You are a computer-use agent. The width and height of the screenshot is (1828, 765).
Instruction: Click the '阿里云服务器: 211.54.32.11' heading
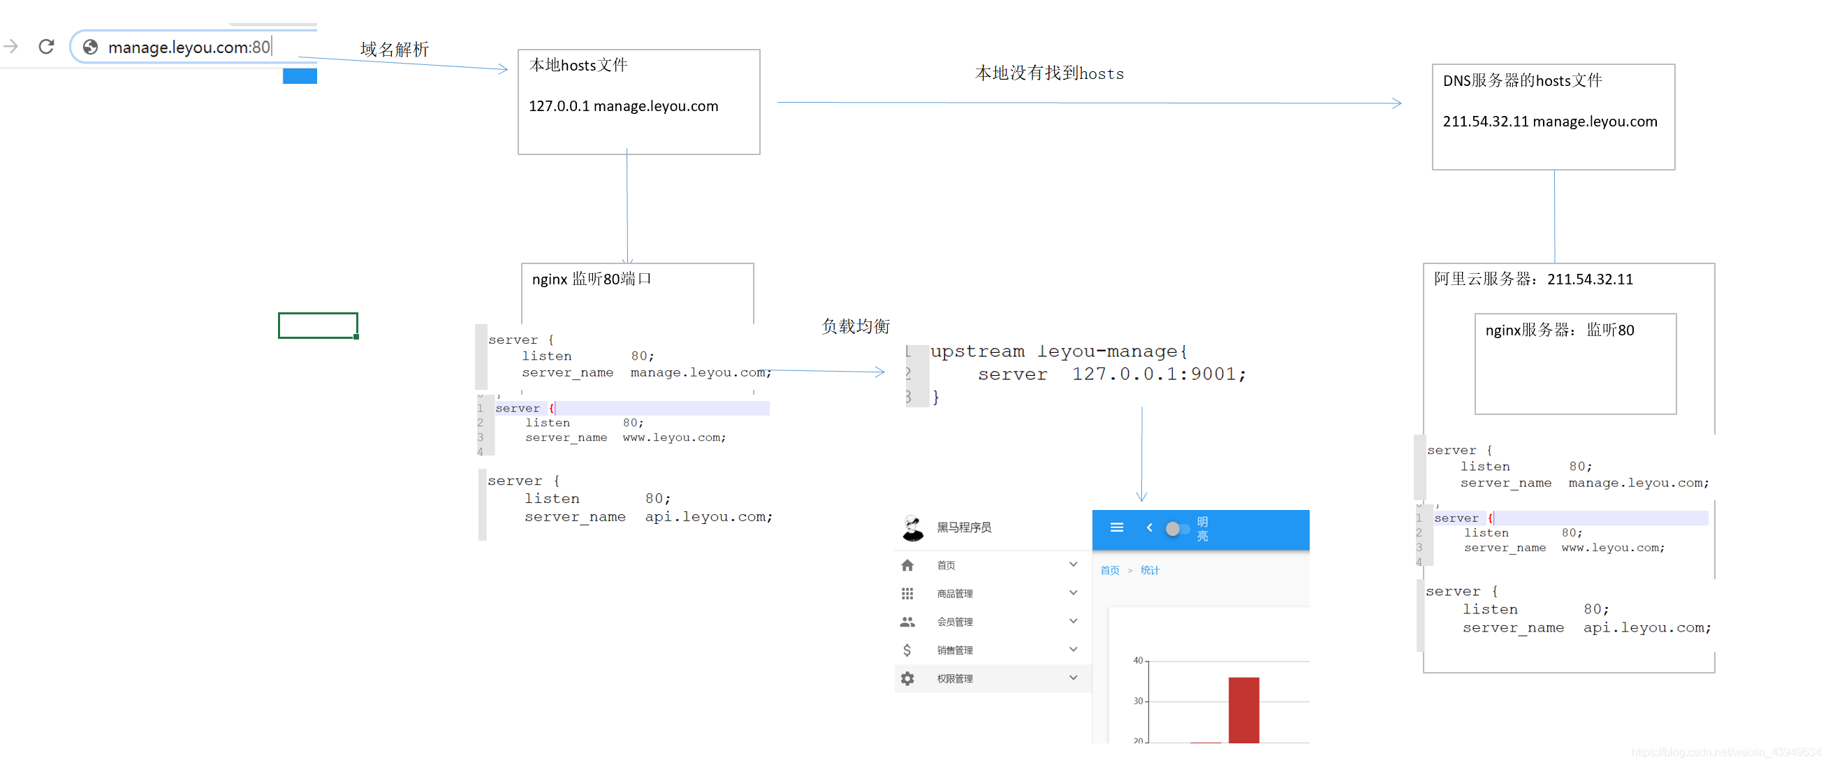click(1533, 279)
